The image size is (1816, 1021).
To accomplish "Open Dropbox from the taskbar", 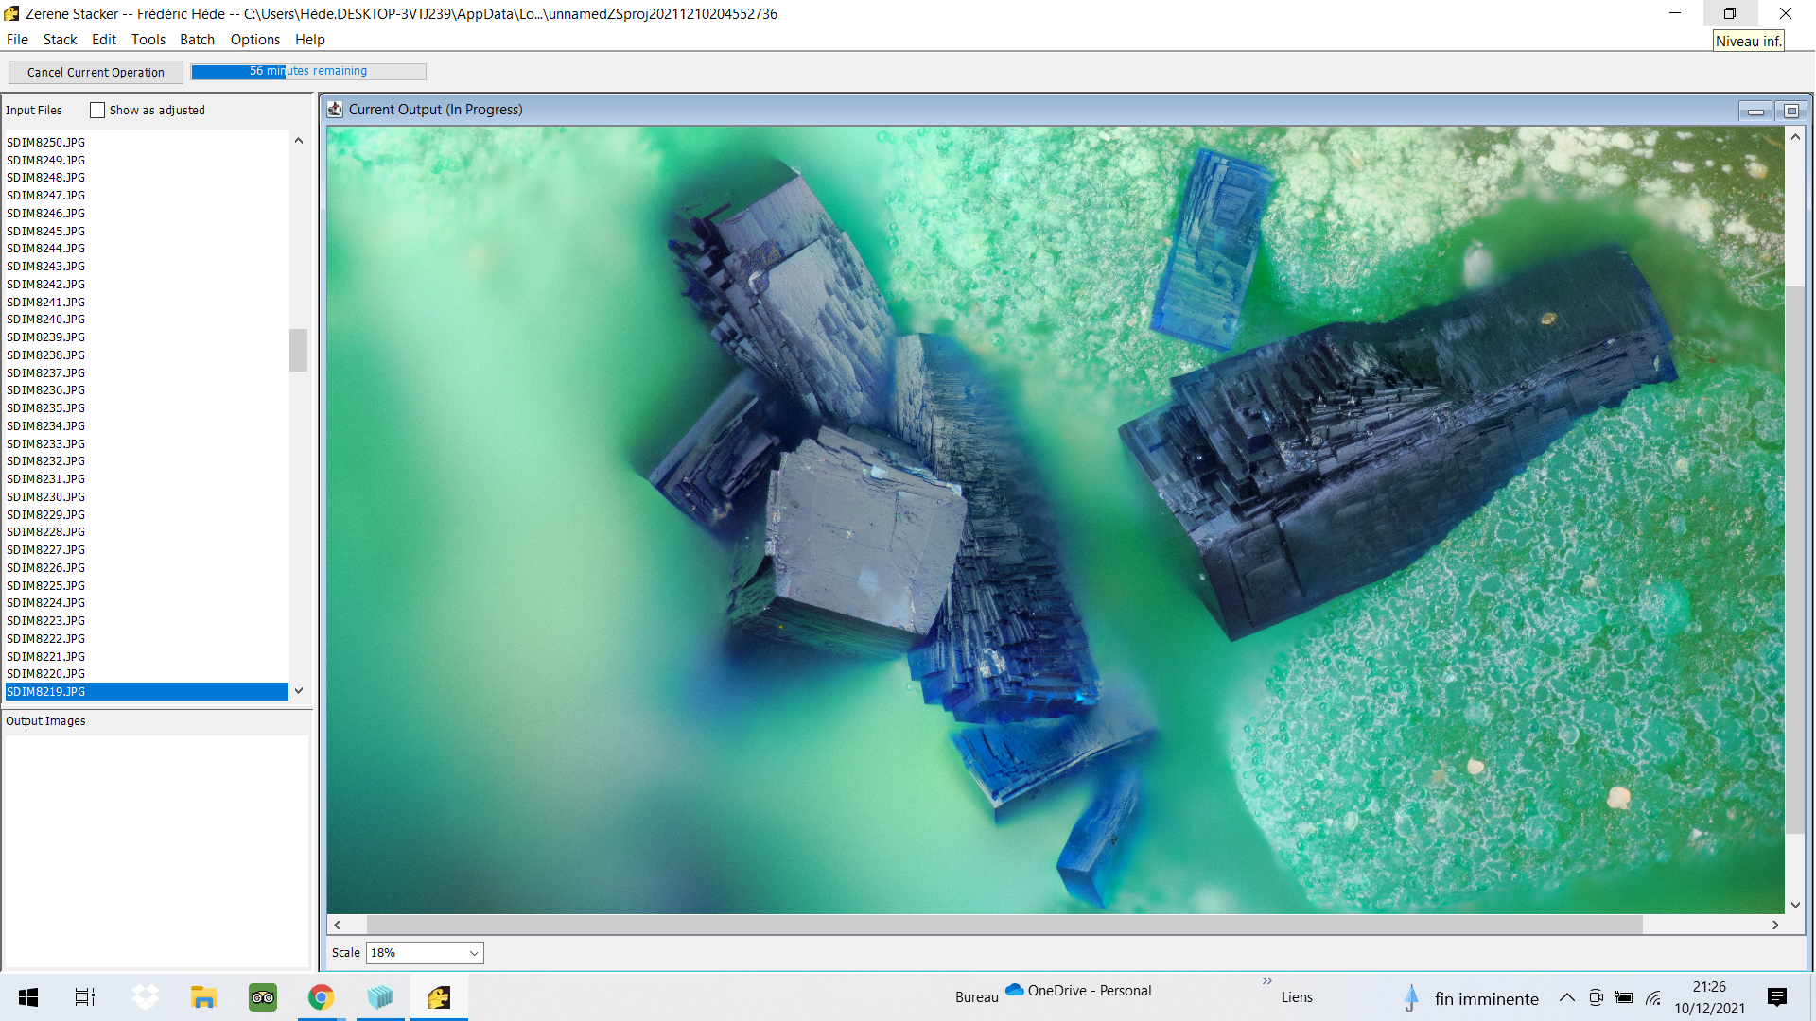I will click(145, 997).
